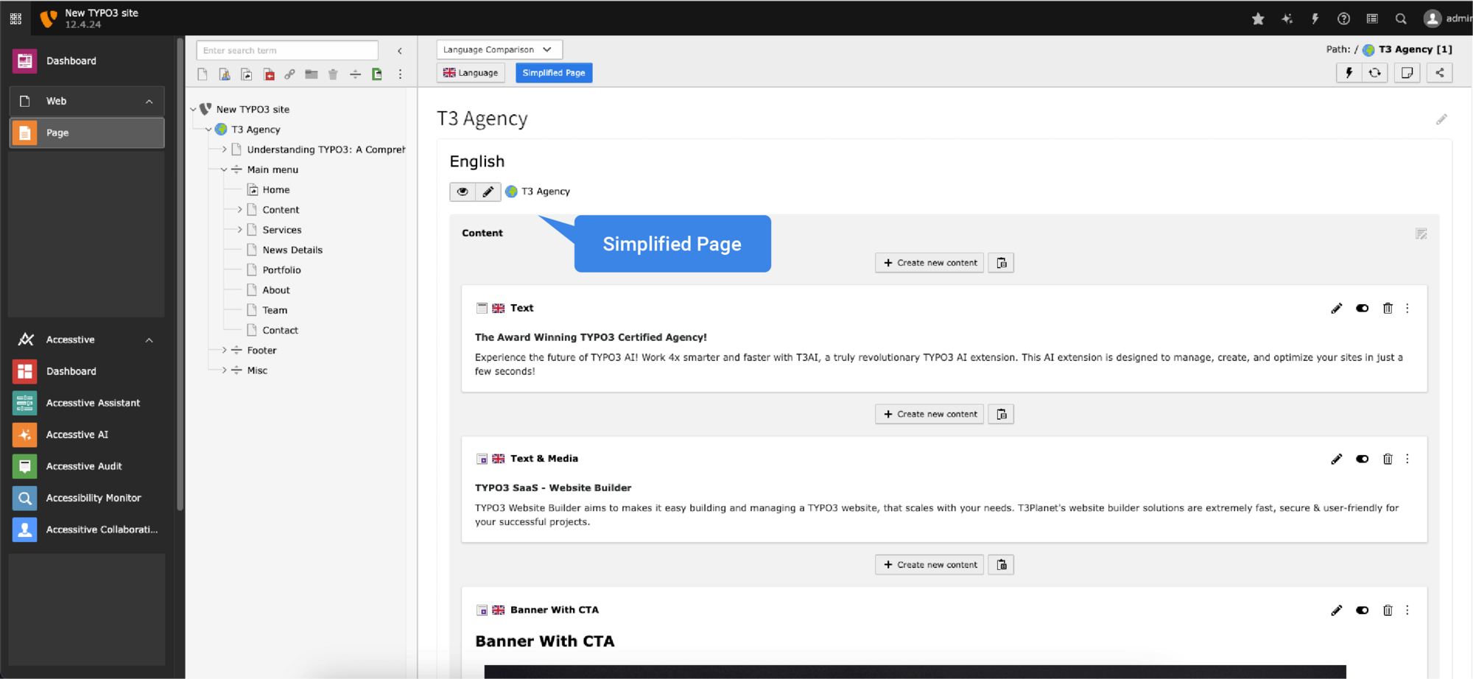Edit the Text content element
The width and height of the screenshot is (1473, 679).
(x=1336, y=309)
